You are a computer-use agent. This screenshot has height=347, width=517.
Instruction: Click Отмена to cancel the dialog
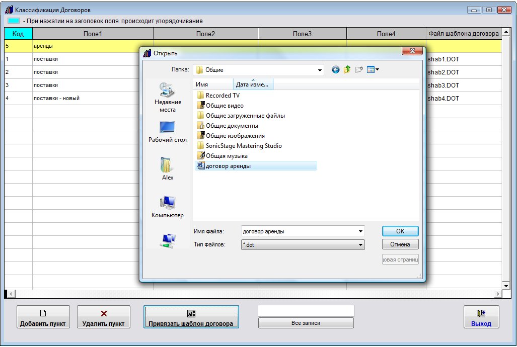400,245
